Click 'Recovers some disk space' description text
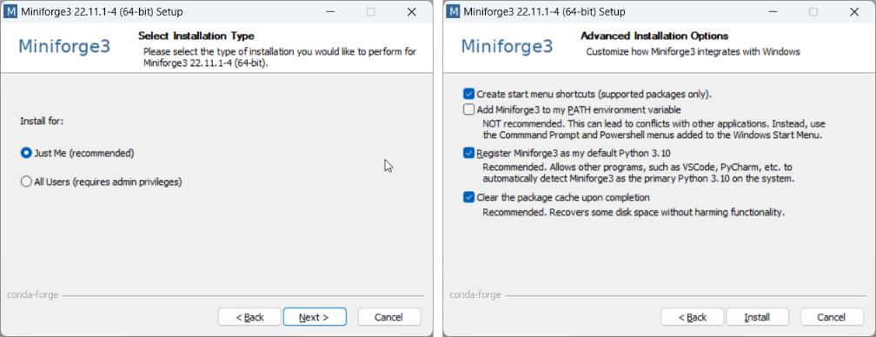 coord(634,213)
